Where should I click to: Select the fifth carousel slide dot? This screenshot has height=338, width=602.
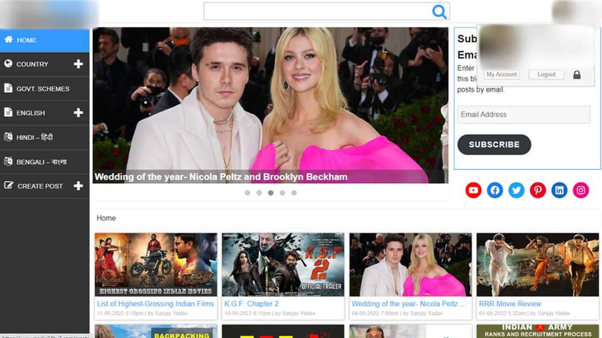coord(294,193)
